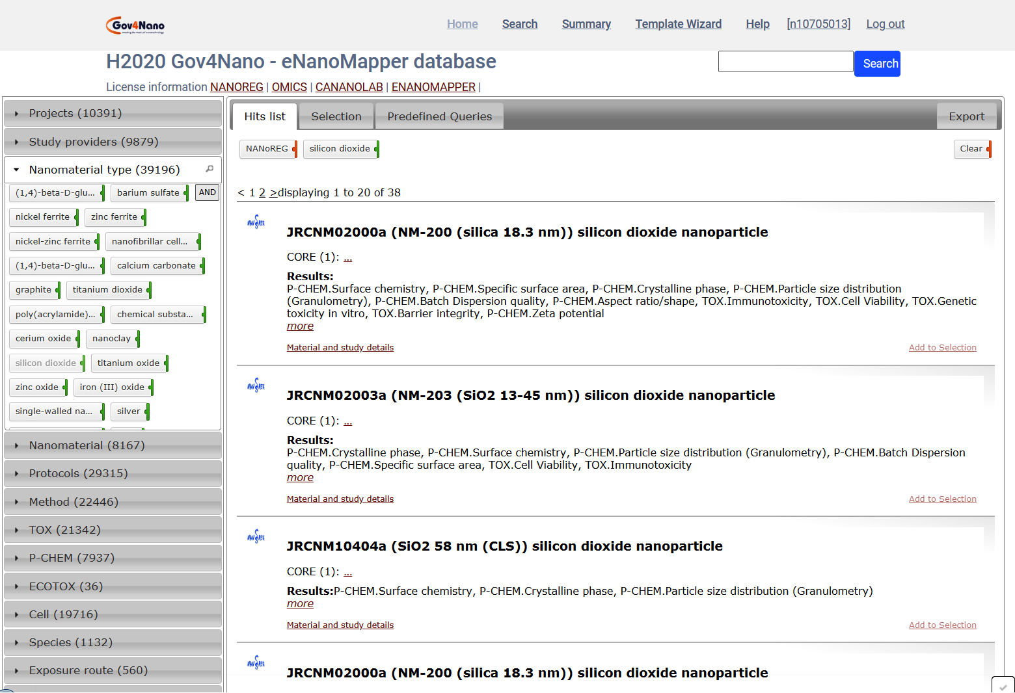Click the magnifier icon in Nanomaterial type header
Viewport: 1015px width, 693px height.
coord(210,169)
